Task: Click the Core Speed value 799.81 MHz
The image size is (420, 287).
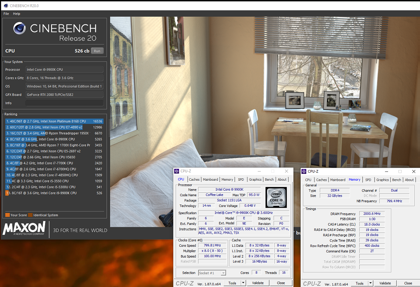Action: tap(212, 245)
